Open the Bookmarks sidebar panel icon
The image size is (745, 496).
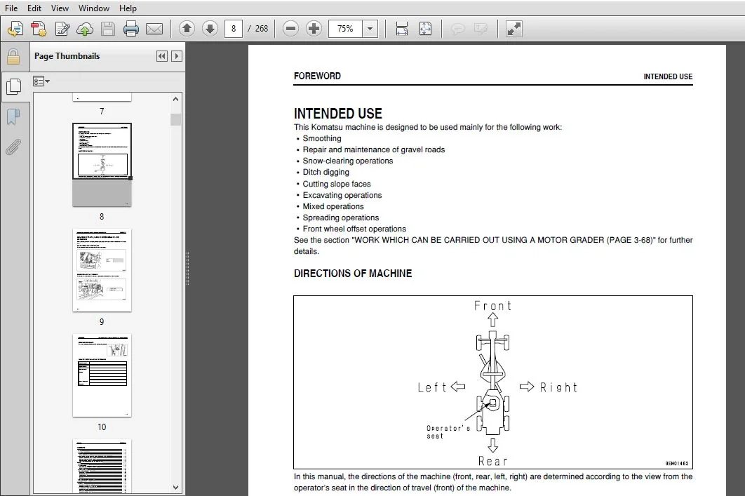click(13, 116)
